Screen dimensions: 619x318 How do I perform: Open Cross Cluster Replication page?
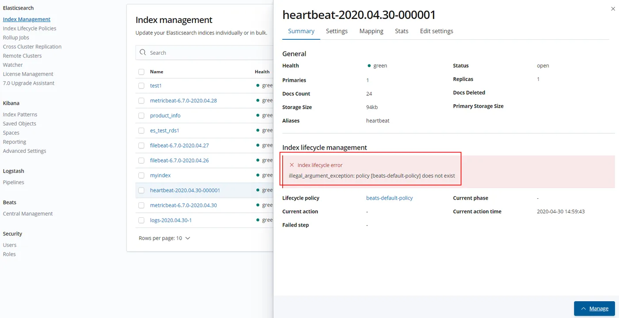[32, 47]
